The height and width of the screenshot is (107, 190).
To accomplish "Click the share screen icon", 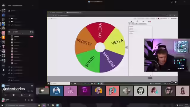I will [22, 95].
